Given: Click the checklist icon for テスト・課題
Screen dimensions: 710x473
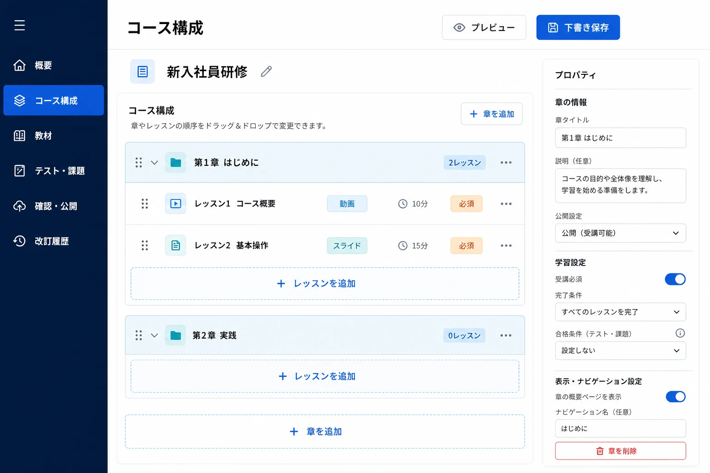Looking at the screenshot, I should coord(19,170).
